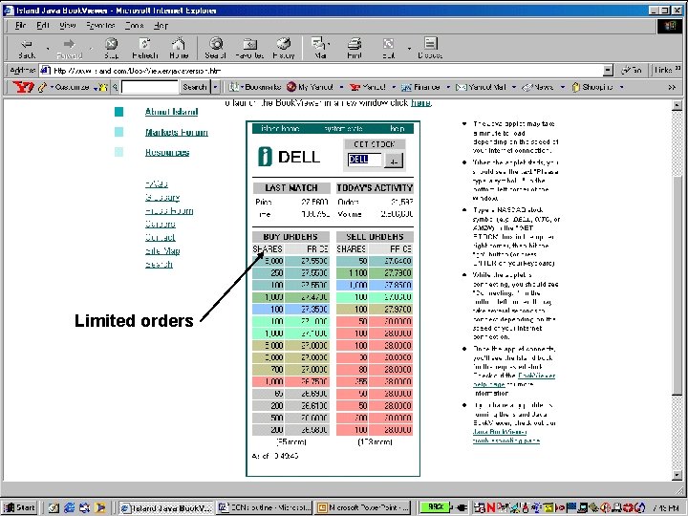The height and width of the screenshot is (516, 688).
Task: Open the Site Map link
Action: [162, 251]
